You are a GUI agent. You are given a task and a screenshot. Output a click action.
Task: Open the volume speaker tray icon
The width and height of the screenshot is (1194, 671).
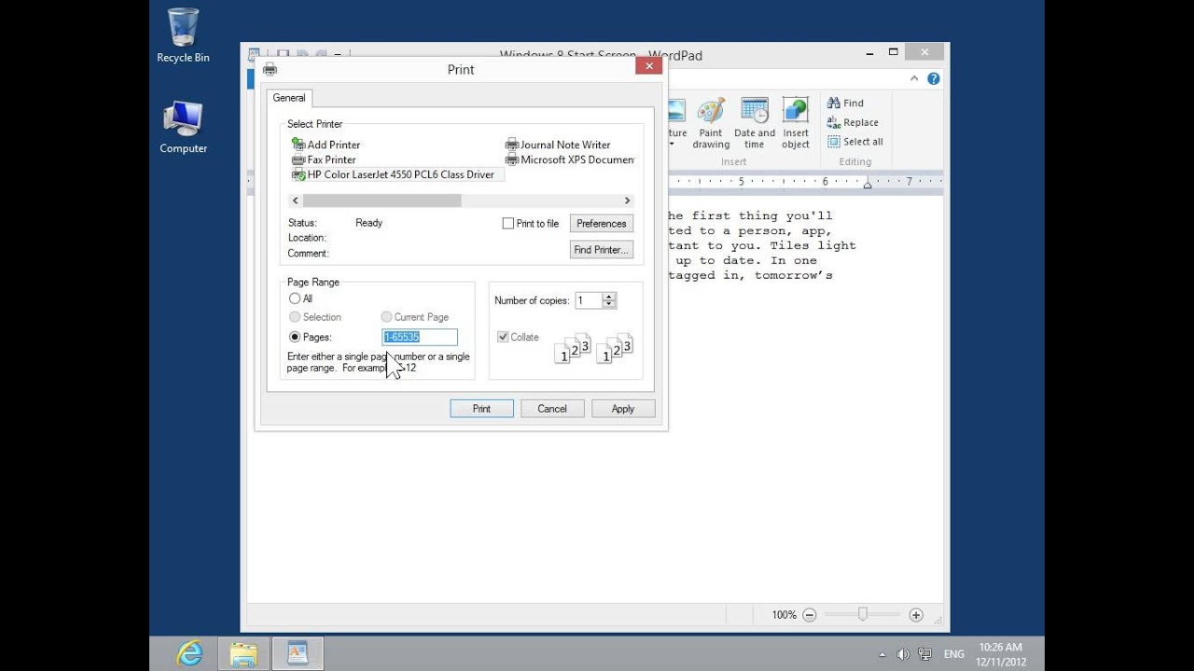click(903, 654)
